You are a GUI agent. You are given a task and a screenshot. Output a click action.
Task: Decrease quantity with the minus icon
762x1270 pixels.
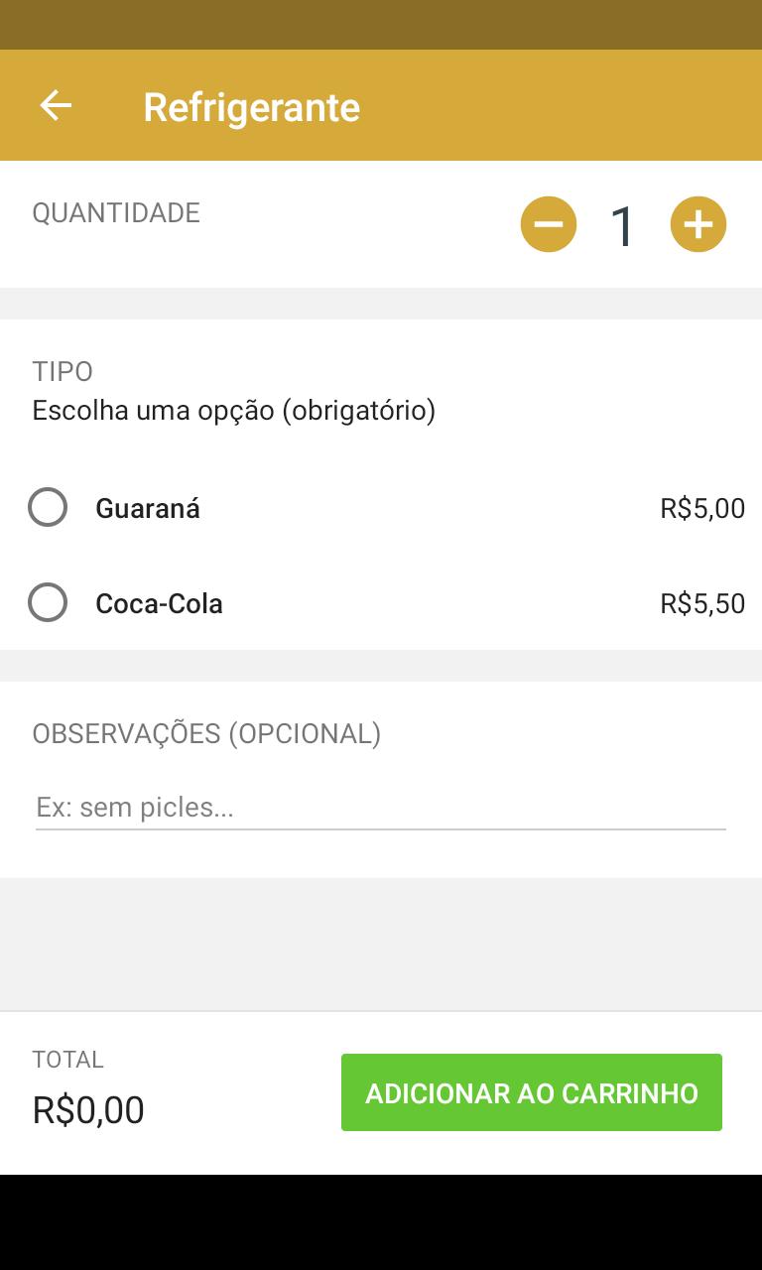(549, 224)
